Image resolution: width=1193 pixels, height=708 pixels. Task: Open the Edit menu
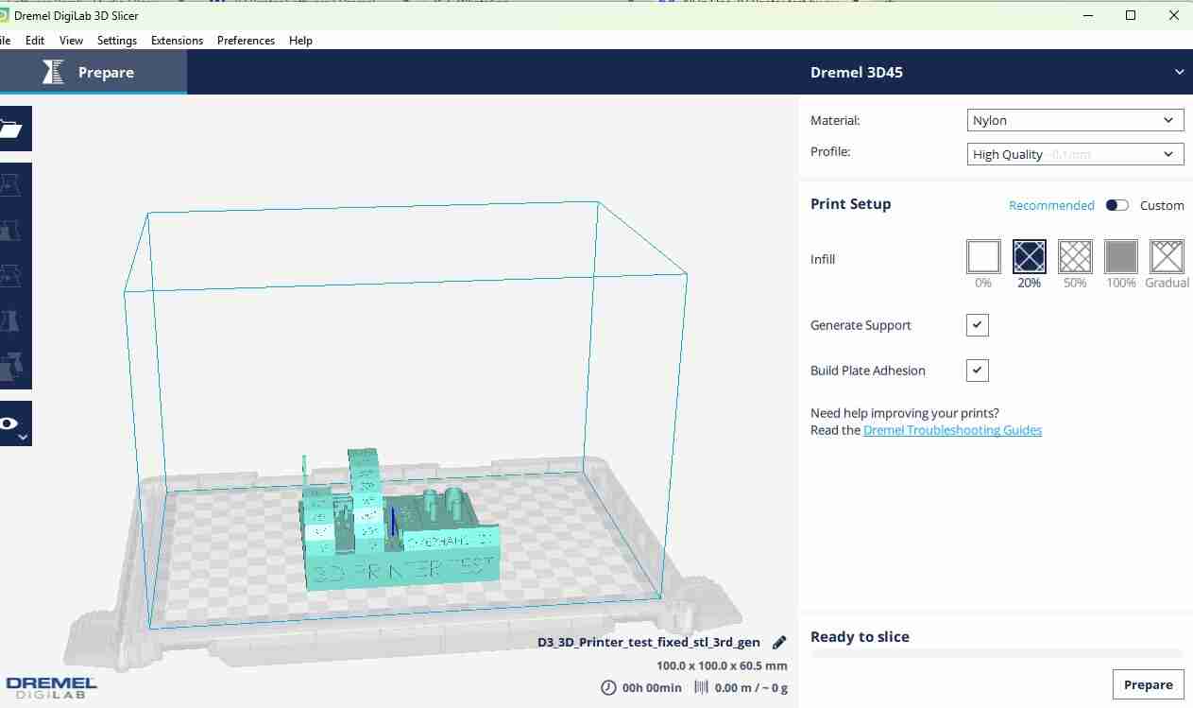click(35, 41)
